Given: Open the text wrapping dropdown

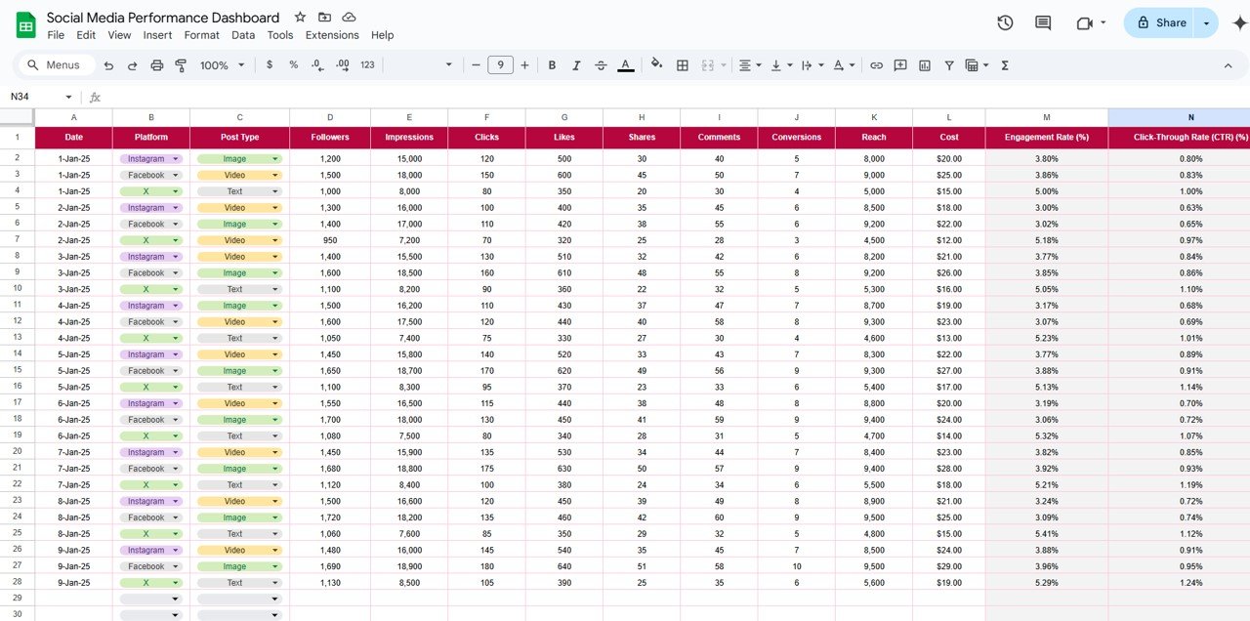Looking at the screenshot, I should tap(811, 65).
